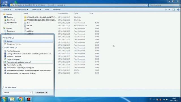Click Windows in address breadcrumb
181x102 pixels.
(x=41, y=5)
